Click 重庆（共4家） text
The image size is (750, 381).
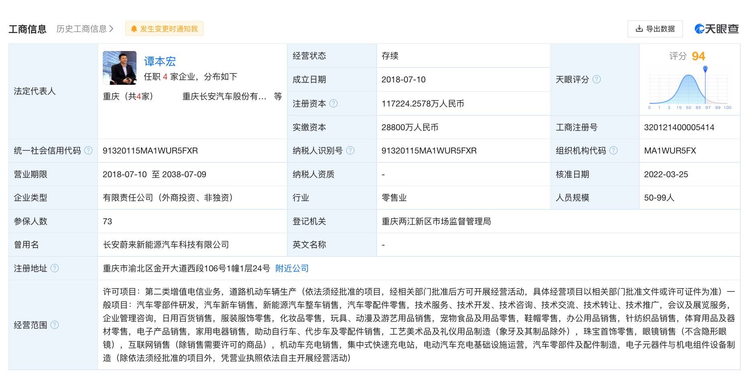pyautogui.click(x=128, y=96)
